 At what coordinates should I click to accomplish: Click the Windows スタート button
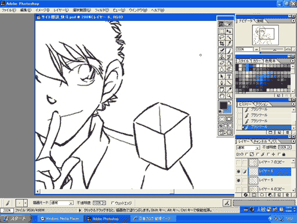coord(16,218)
